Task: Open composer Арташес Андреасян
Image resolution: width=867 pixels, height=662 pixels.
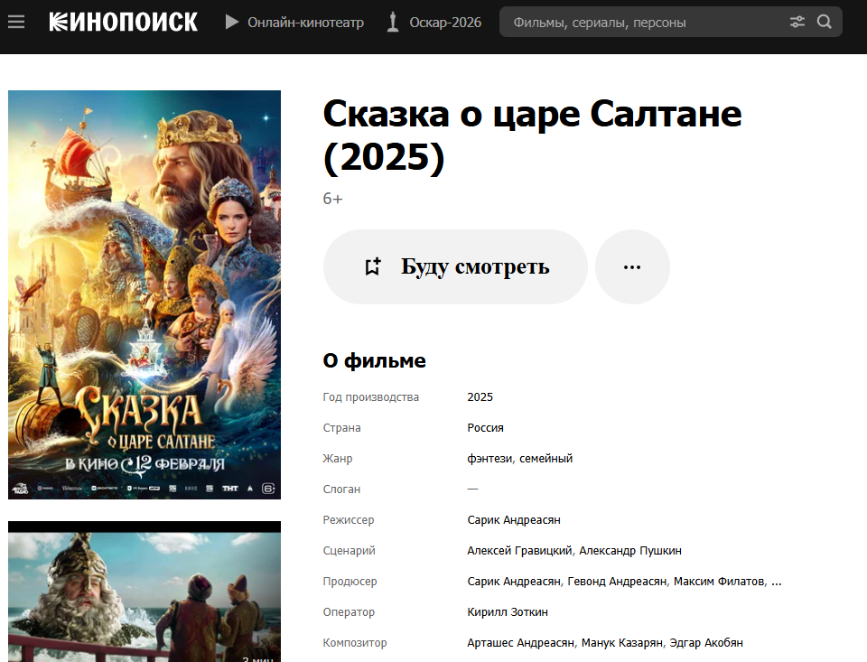Action: click(x=521, y=643)
